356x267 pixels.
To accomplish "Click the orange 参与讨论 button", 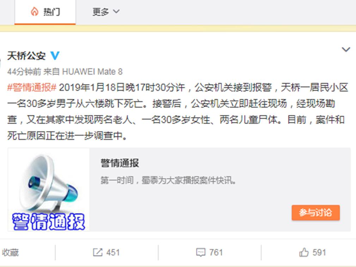I will pos(315,212).
